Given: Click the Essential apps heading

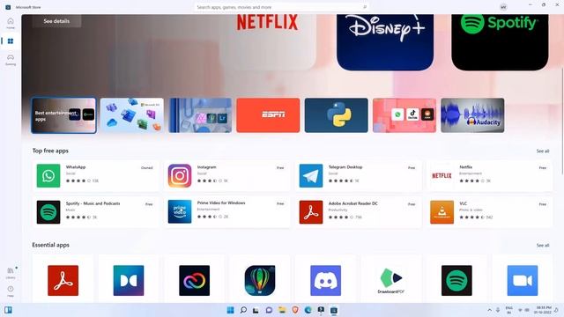Looking at the screenshot, I should tap(51, 245).
